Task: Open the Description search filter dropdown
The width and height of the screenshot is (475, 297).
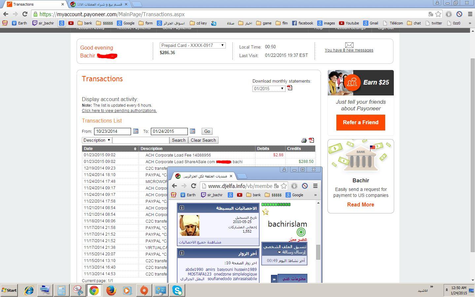Action: 97,140
